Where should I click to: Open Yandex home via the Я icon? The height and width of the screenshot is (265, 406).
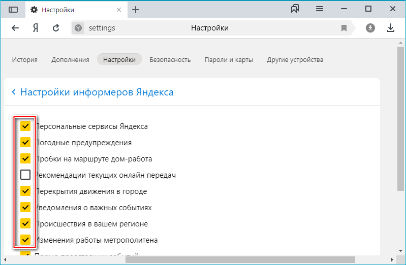click(36, 28)
